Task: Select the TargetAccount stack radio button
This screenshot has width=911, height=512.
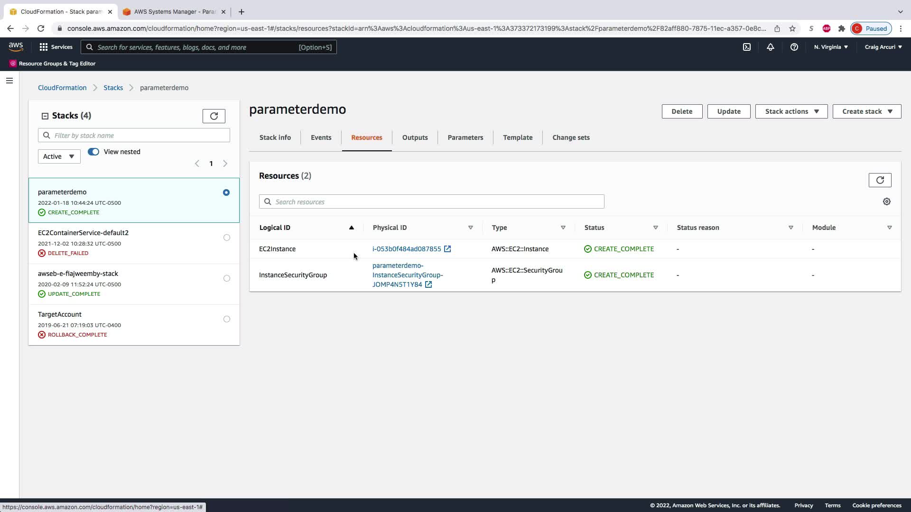Action: [x=226, y=319]
